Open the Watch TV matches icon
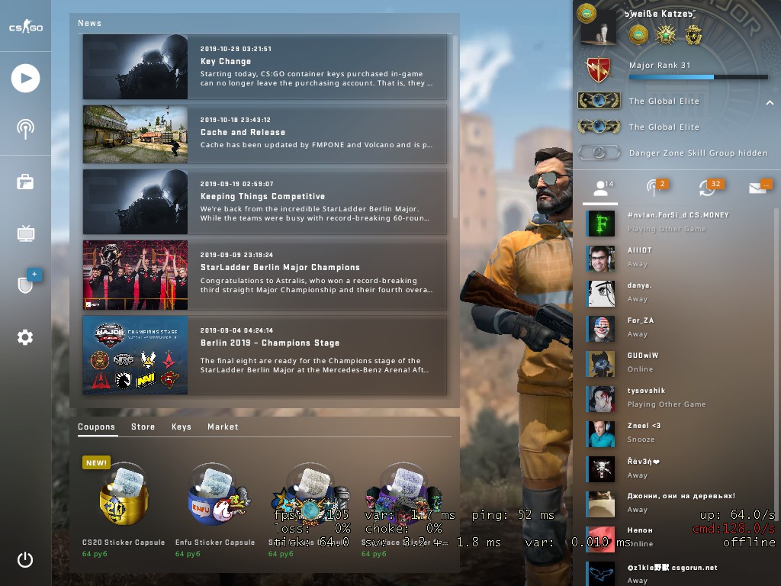Viewport: 781px width, 586px height. (25, 233)
